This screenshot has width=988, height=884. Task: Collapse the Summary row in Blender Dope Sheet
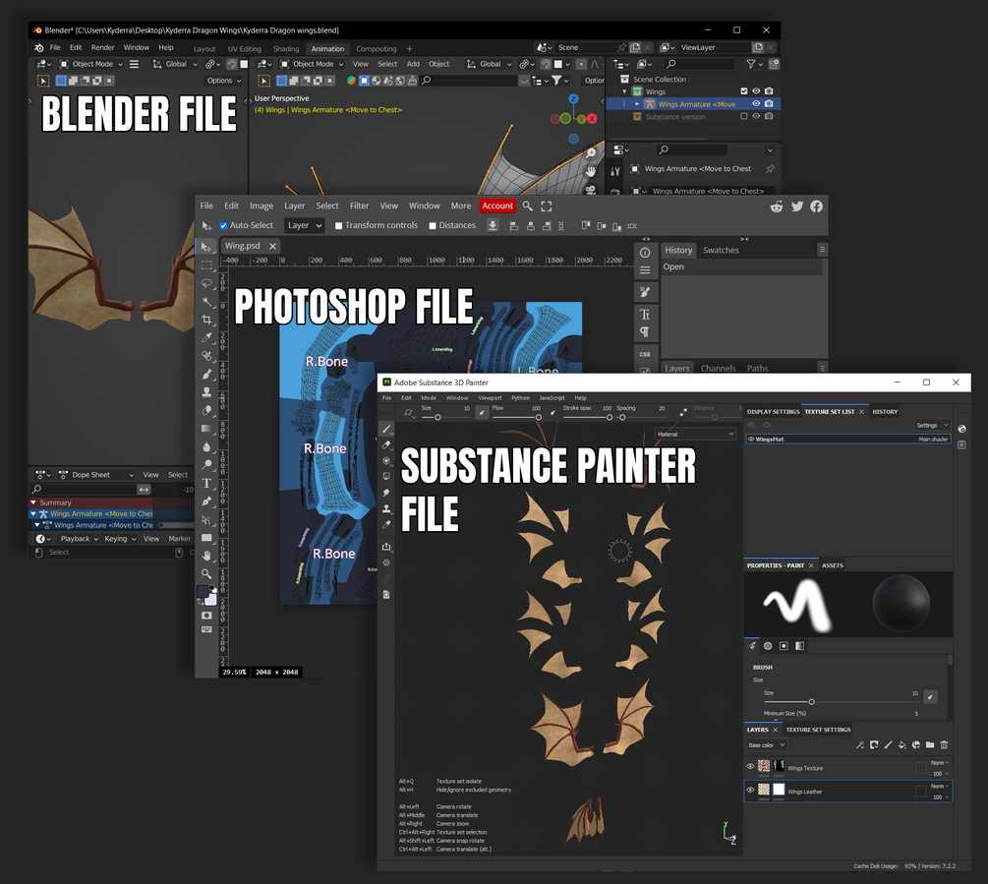click(x=33, y=502)
